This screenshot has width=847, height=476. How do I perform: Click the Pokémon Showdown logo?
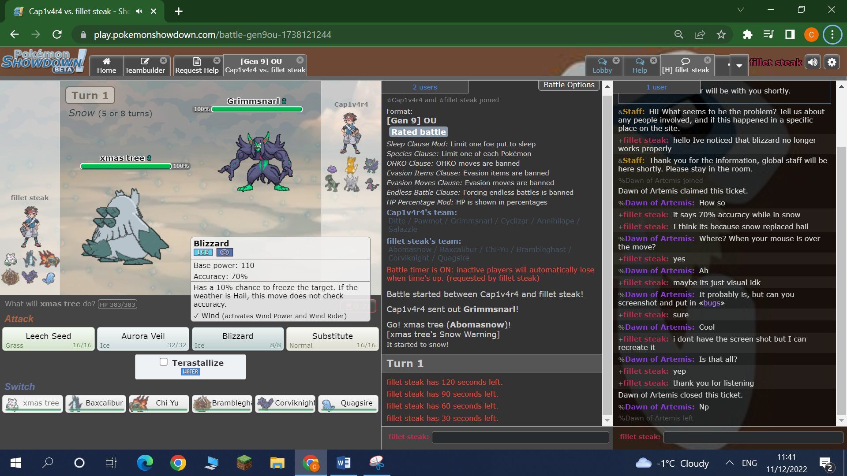pos(43,62)
